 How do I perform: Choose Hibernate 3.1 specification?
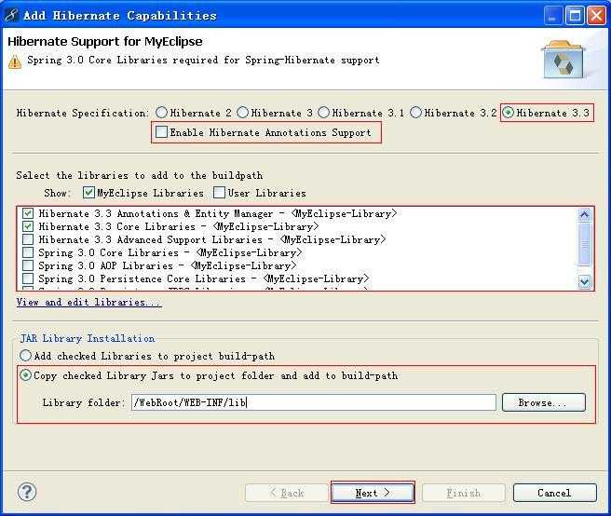point(323,113)
